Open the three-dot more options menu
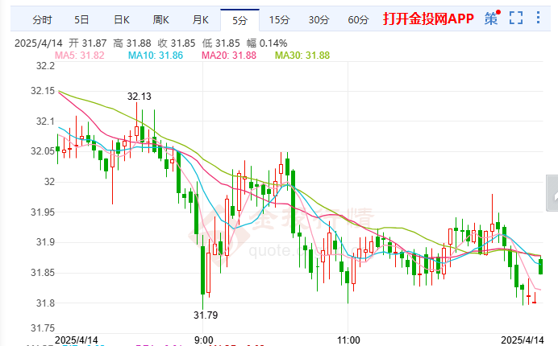 click(x=538, y=18)
